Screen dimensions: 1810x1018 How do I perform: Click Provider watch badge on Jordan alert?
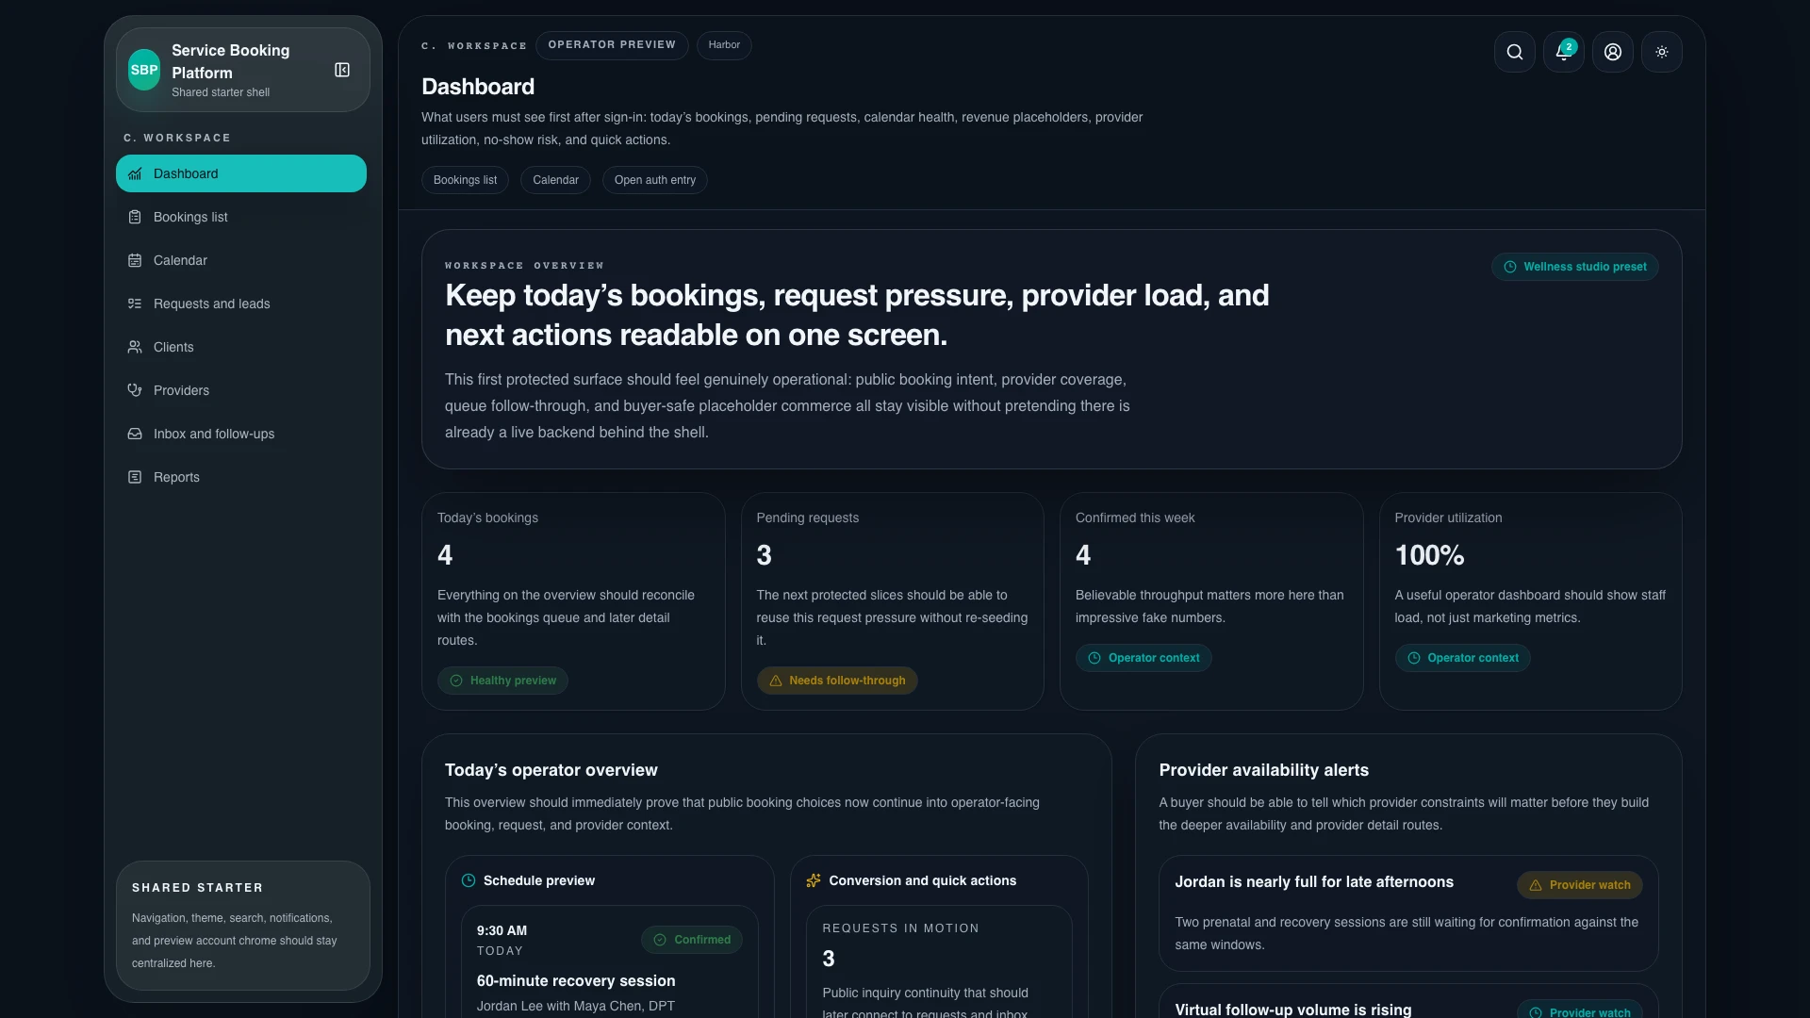coord(1580,885)
